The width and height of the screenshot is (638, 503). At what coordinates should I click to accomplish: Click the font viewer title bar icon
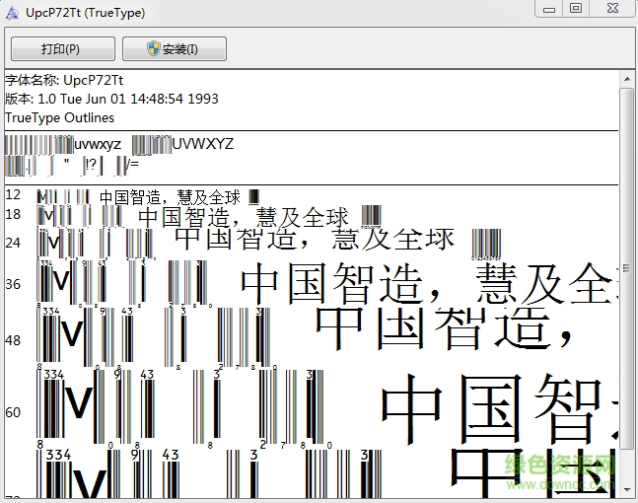pos(12,13)
